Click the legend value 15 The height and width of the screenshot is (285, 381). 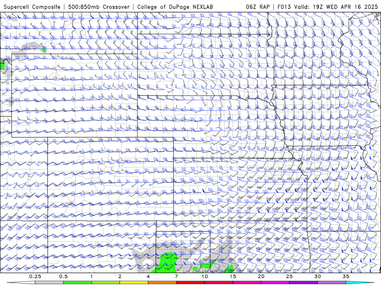click(233, 276)
